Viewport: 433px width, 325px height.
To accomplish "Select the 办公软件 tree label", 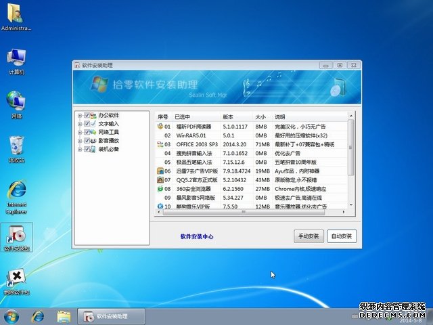I will 108,116.
